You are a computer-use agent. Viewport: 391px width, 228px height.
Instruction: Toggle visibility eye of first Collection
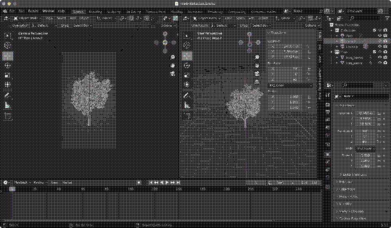point(379,30)
